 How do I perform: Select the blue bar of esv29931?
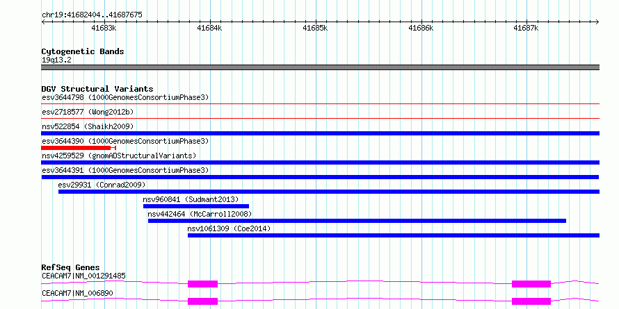(x=329, y=192)
